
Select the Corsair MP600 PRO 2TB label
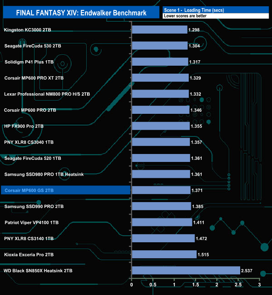tap(30, 110)
